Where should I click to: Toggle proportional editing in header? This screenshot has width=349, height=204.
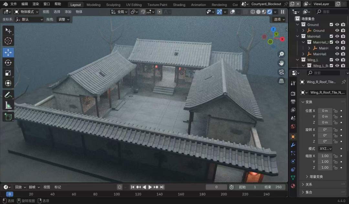coord(160,12)
